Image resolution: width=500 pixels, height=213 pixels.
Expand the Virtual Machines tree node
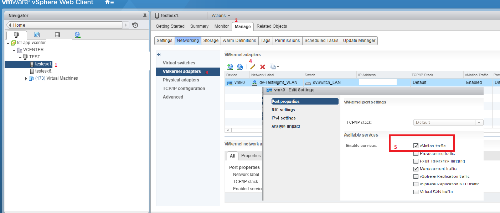pyautogui.click(x=26, y=79)
